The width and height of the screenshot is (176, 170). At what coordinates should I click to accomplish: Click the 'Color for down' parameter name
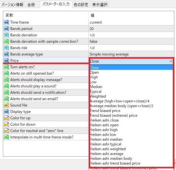pyautogui.click(x=23, y=124)
